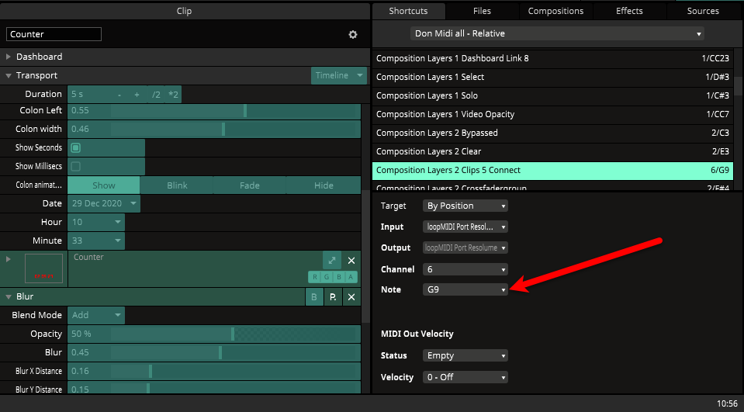The image size is (744, 412).
Task: Open the clip settings gear icon
Action: [x=353, y=35]
